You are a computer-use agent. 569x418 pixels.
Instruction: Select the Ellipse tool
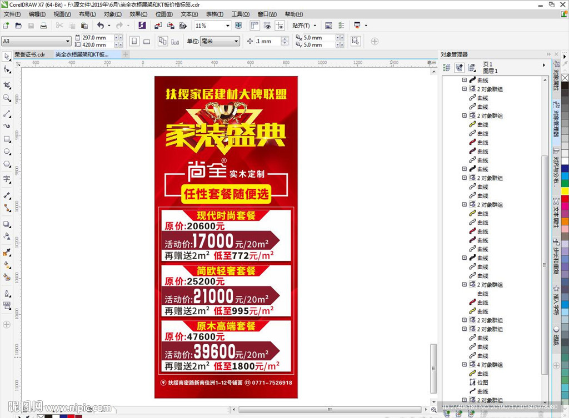(7, 152)
